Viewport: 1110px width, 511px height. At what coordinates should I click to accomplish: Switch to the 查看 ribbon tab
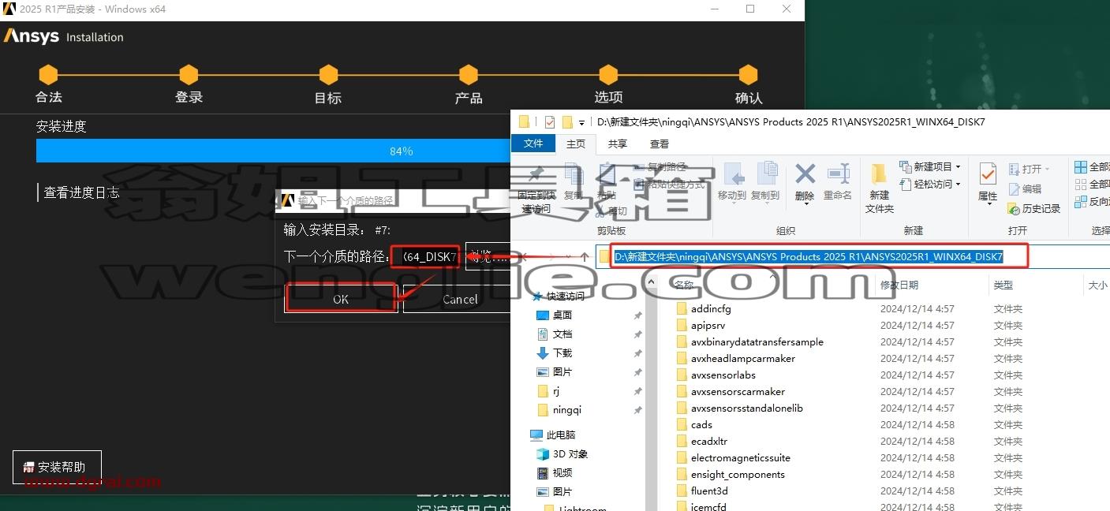click(x=660, y=144)
